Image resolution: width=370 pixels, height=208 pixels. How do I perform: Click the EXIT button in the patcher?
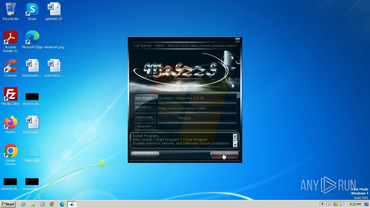click(x=224, y=155)
